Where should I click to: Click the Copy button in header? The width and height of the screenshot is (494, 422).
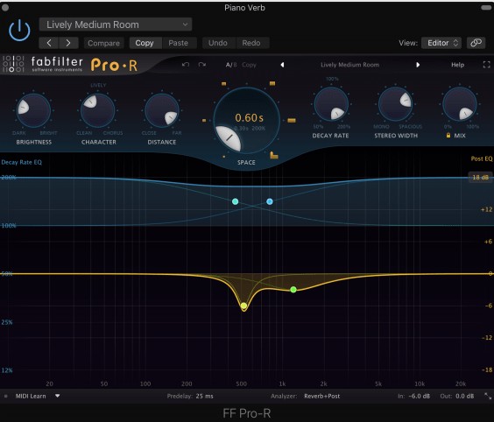[x=145, y=43]
